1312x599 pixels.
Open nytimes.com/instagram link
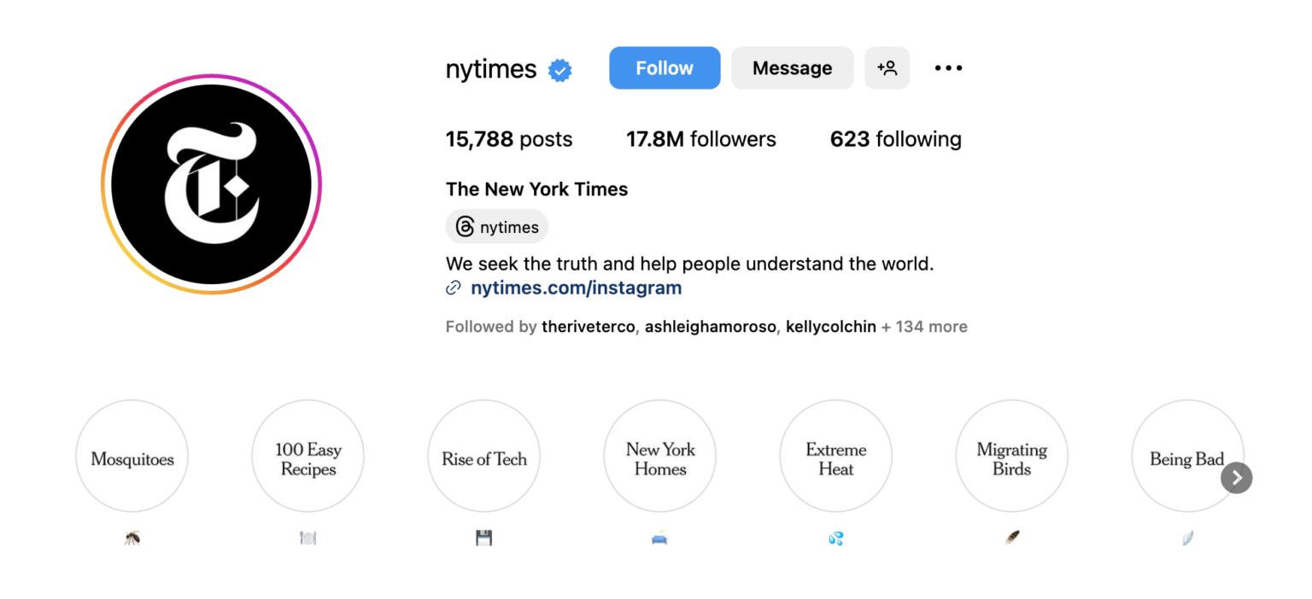pos(576,288)
